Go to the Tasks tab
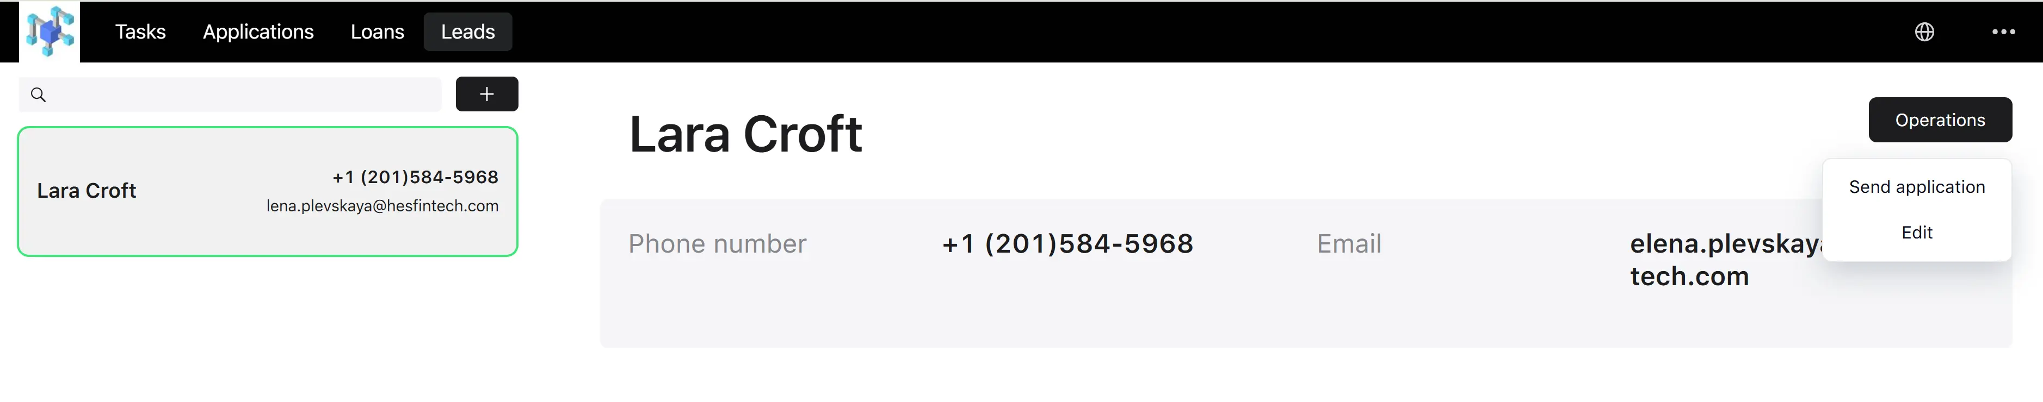The image size is (2043, 402). tap(140, 32)
